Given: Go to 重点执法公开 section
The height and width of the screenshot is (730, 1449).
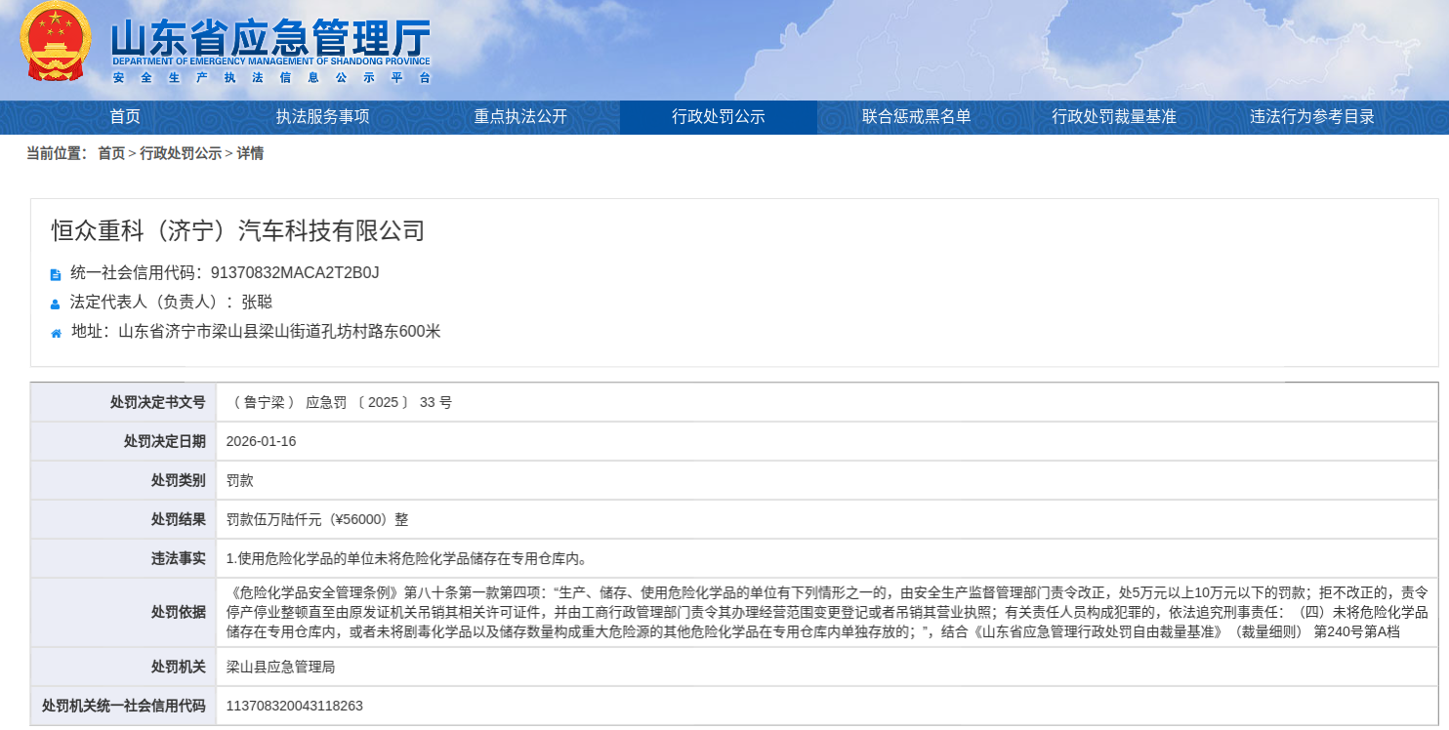Looking at the screenshot, I should [520, 117].
